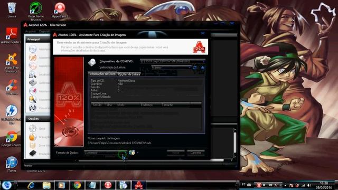Screen dimensions: 338x190
Task: Show hidden tray icons arrow in system tray
Action: click(x=285, y=185)
